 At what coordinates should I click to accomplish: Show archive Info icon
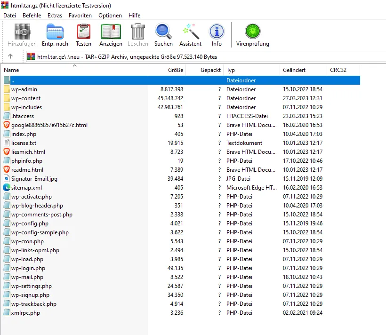pos(217,32)
